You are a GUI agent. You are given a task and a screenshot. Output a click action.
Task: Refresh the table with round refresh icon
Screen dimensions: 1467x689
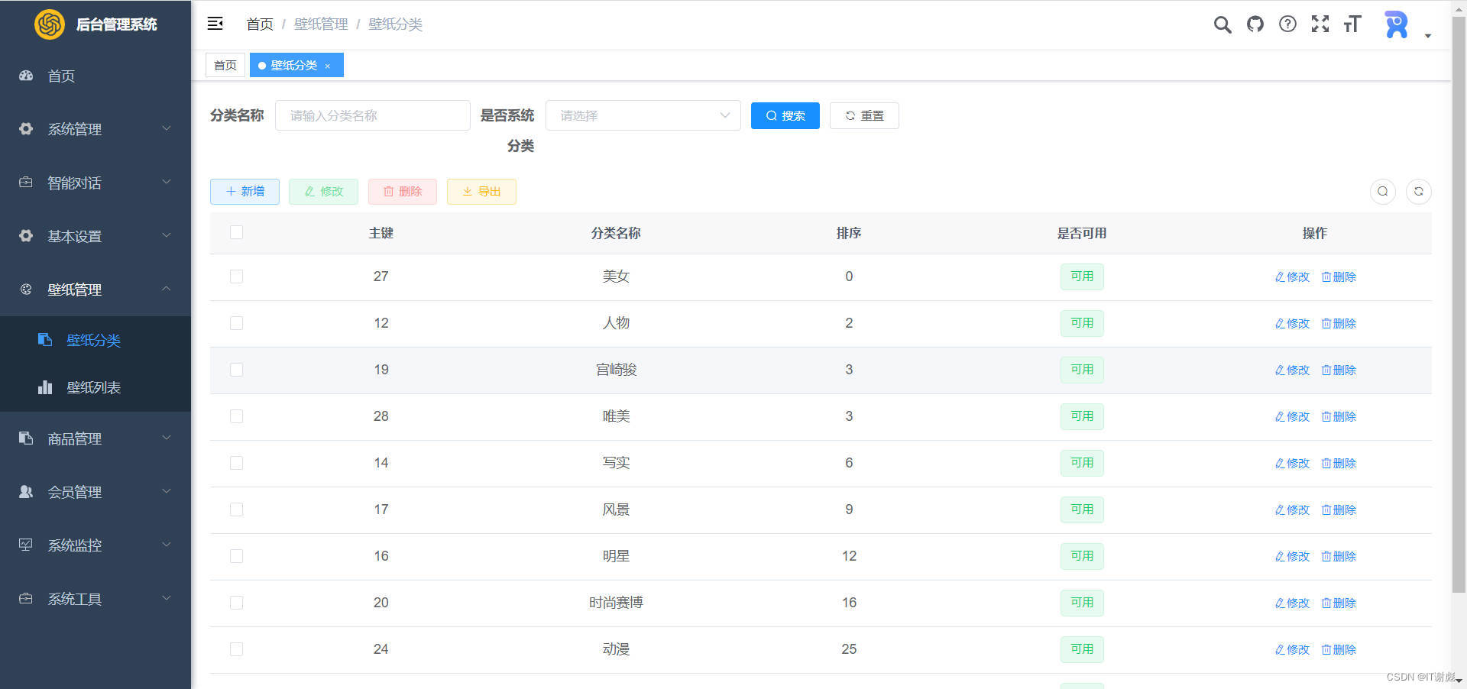click(1419, 191)
